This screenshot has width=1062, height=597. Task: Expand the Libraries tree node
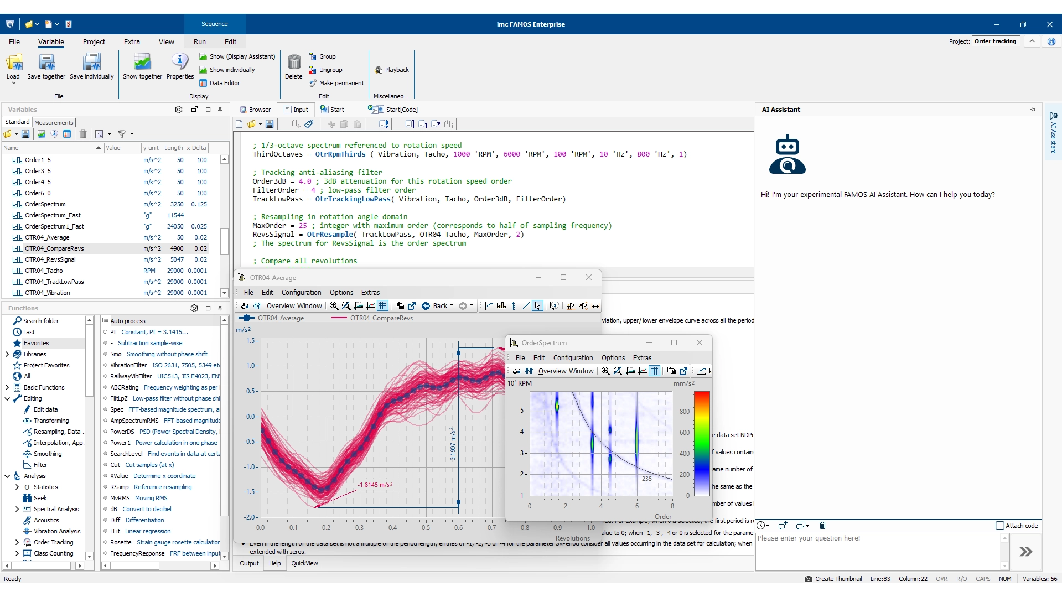tap(7, 354)
